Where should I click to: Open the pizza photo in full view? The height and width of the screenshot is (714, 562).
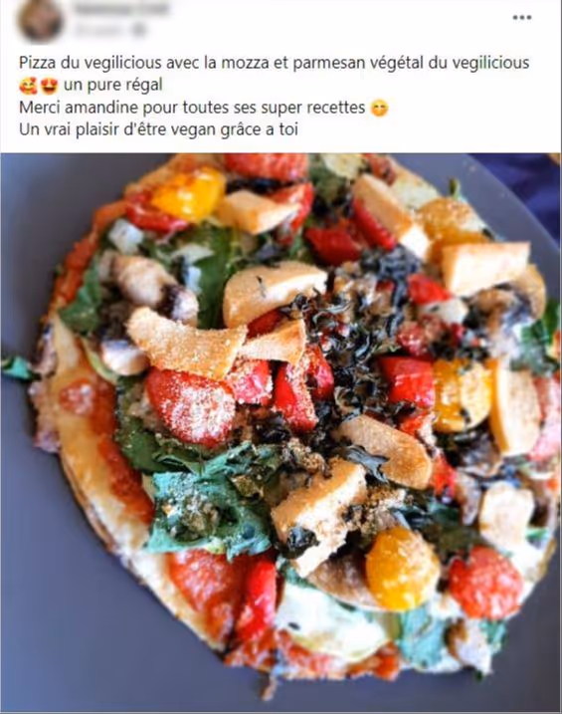281,432
